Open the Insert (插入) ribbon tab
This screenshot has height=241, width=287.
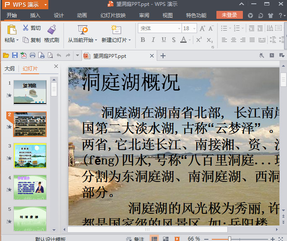click(35, 16)
